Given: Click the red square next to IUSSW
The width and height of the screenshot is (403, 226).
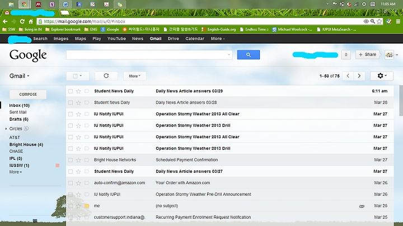Looking at the screenshot, I should (58, 166).
